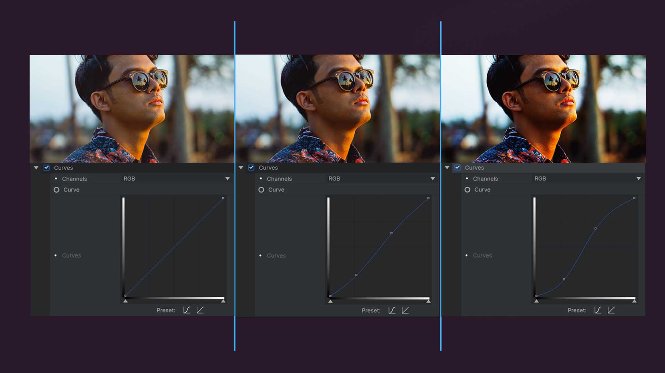The height and width of the screenshot is (373, 665).
Task: Toggle Curve keyframe circle in right panel
Action: pyautogui.click(x=467, y=190)
